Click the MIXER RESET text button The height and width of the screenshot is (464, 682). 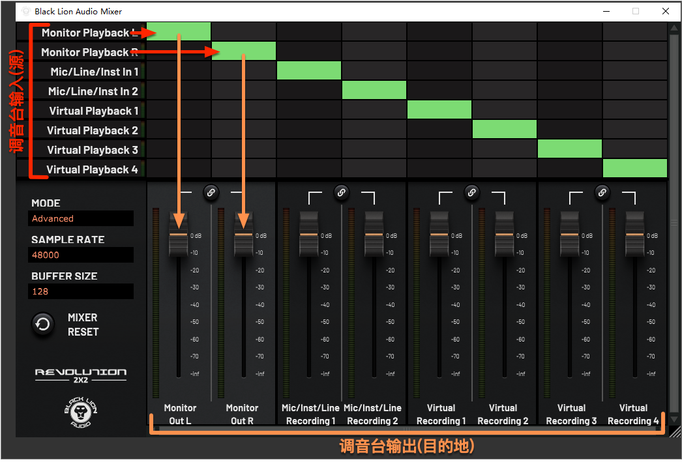[x=83, y=325]
